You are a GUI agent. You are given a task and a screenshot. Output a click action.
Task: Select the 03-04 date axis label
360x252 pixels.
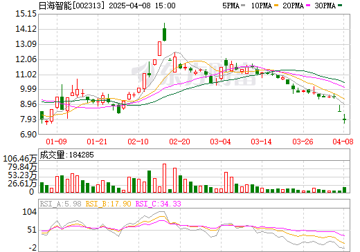[220, 142]
